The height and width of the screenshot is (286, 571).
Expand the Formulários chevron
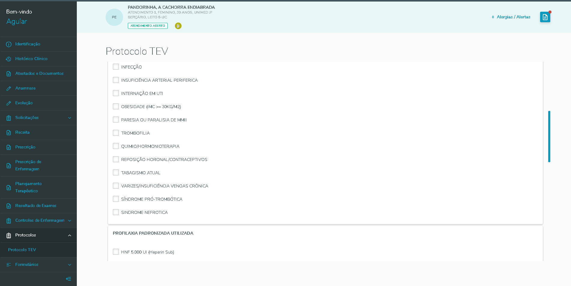click(70, 265)
